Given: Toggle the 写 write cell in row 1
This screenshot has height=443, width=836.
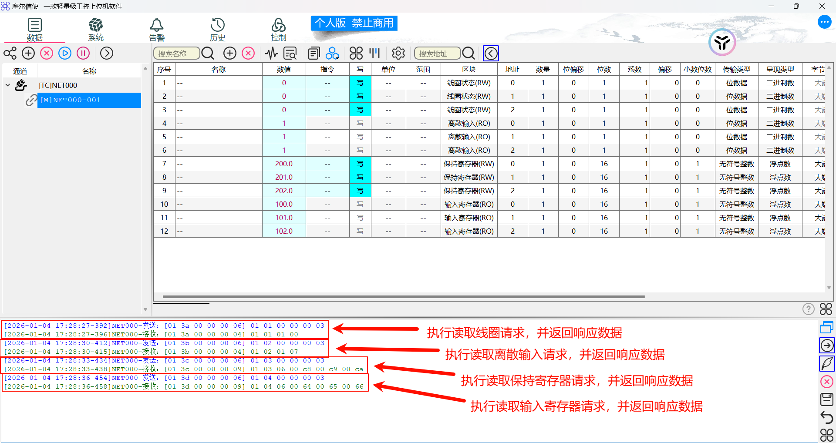Looking at the screenshot, I should click(360, 83).
